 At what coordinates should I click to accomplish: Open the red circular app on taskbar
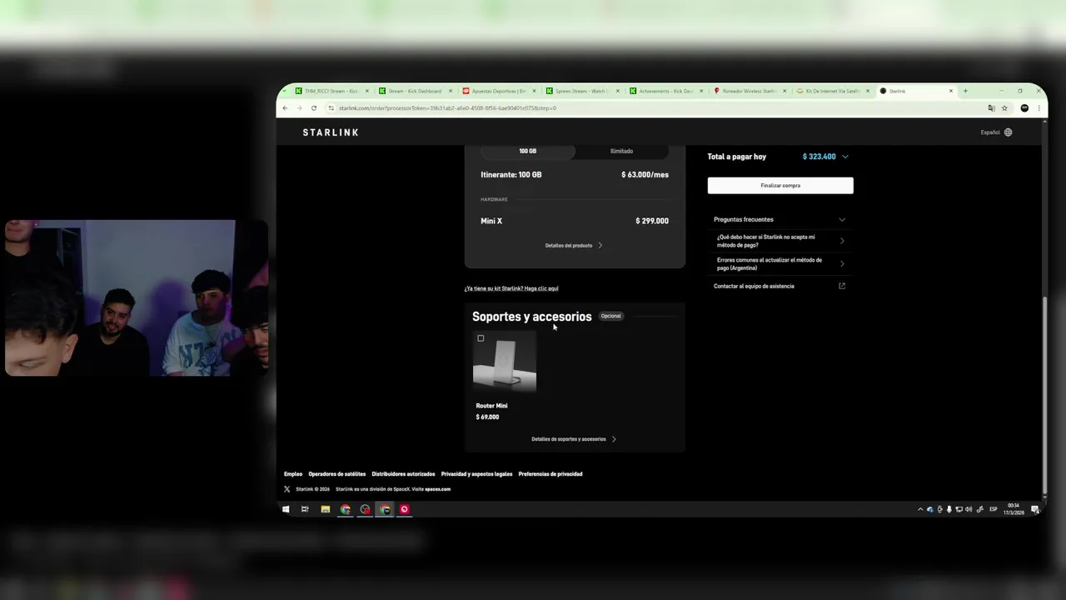[x=405, y=509]
